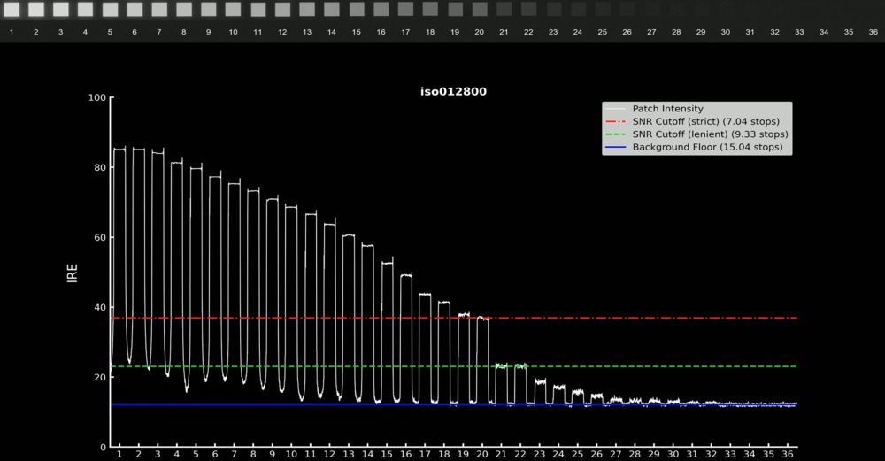
Task: Select the 'SNR Cutoff (strict)' legend entry
Action: 699,121
